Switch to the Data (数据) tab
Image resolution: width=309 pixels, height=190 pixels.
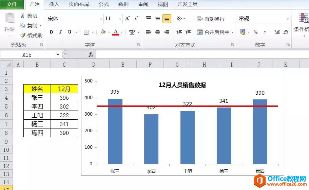pos(123,4)
